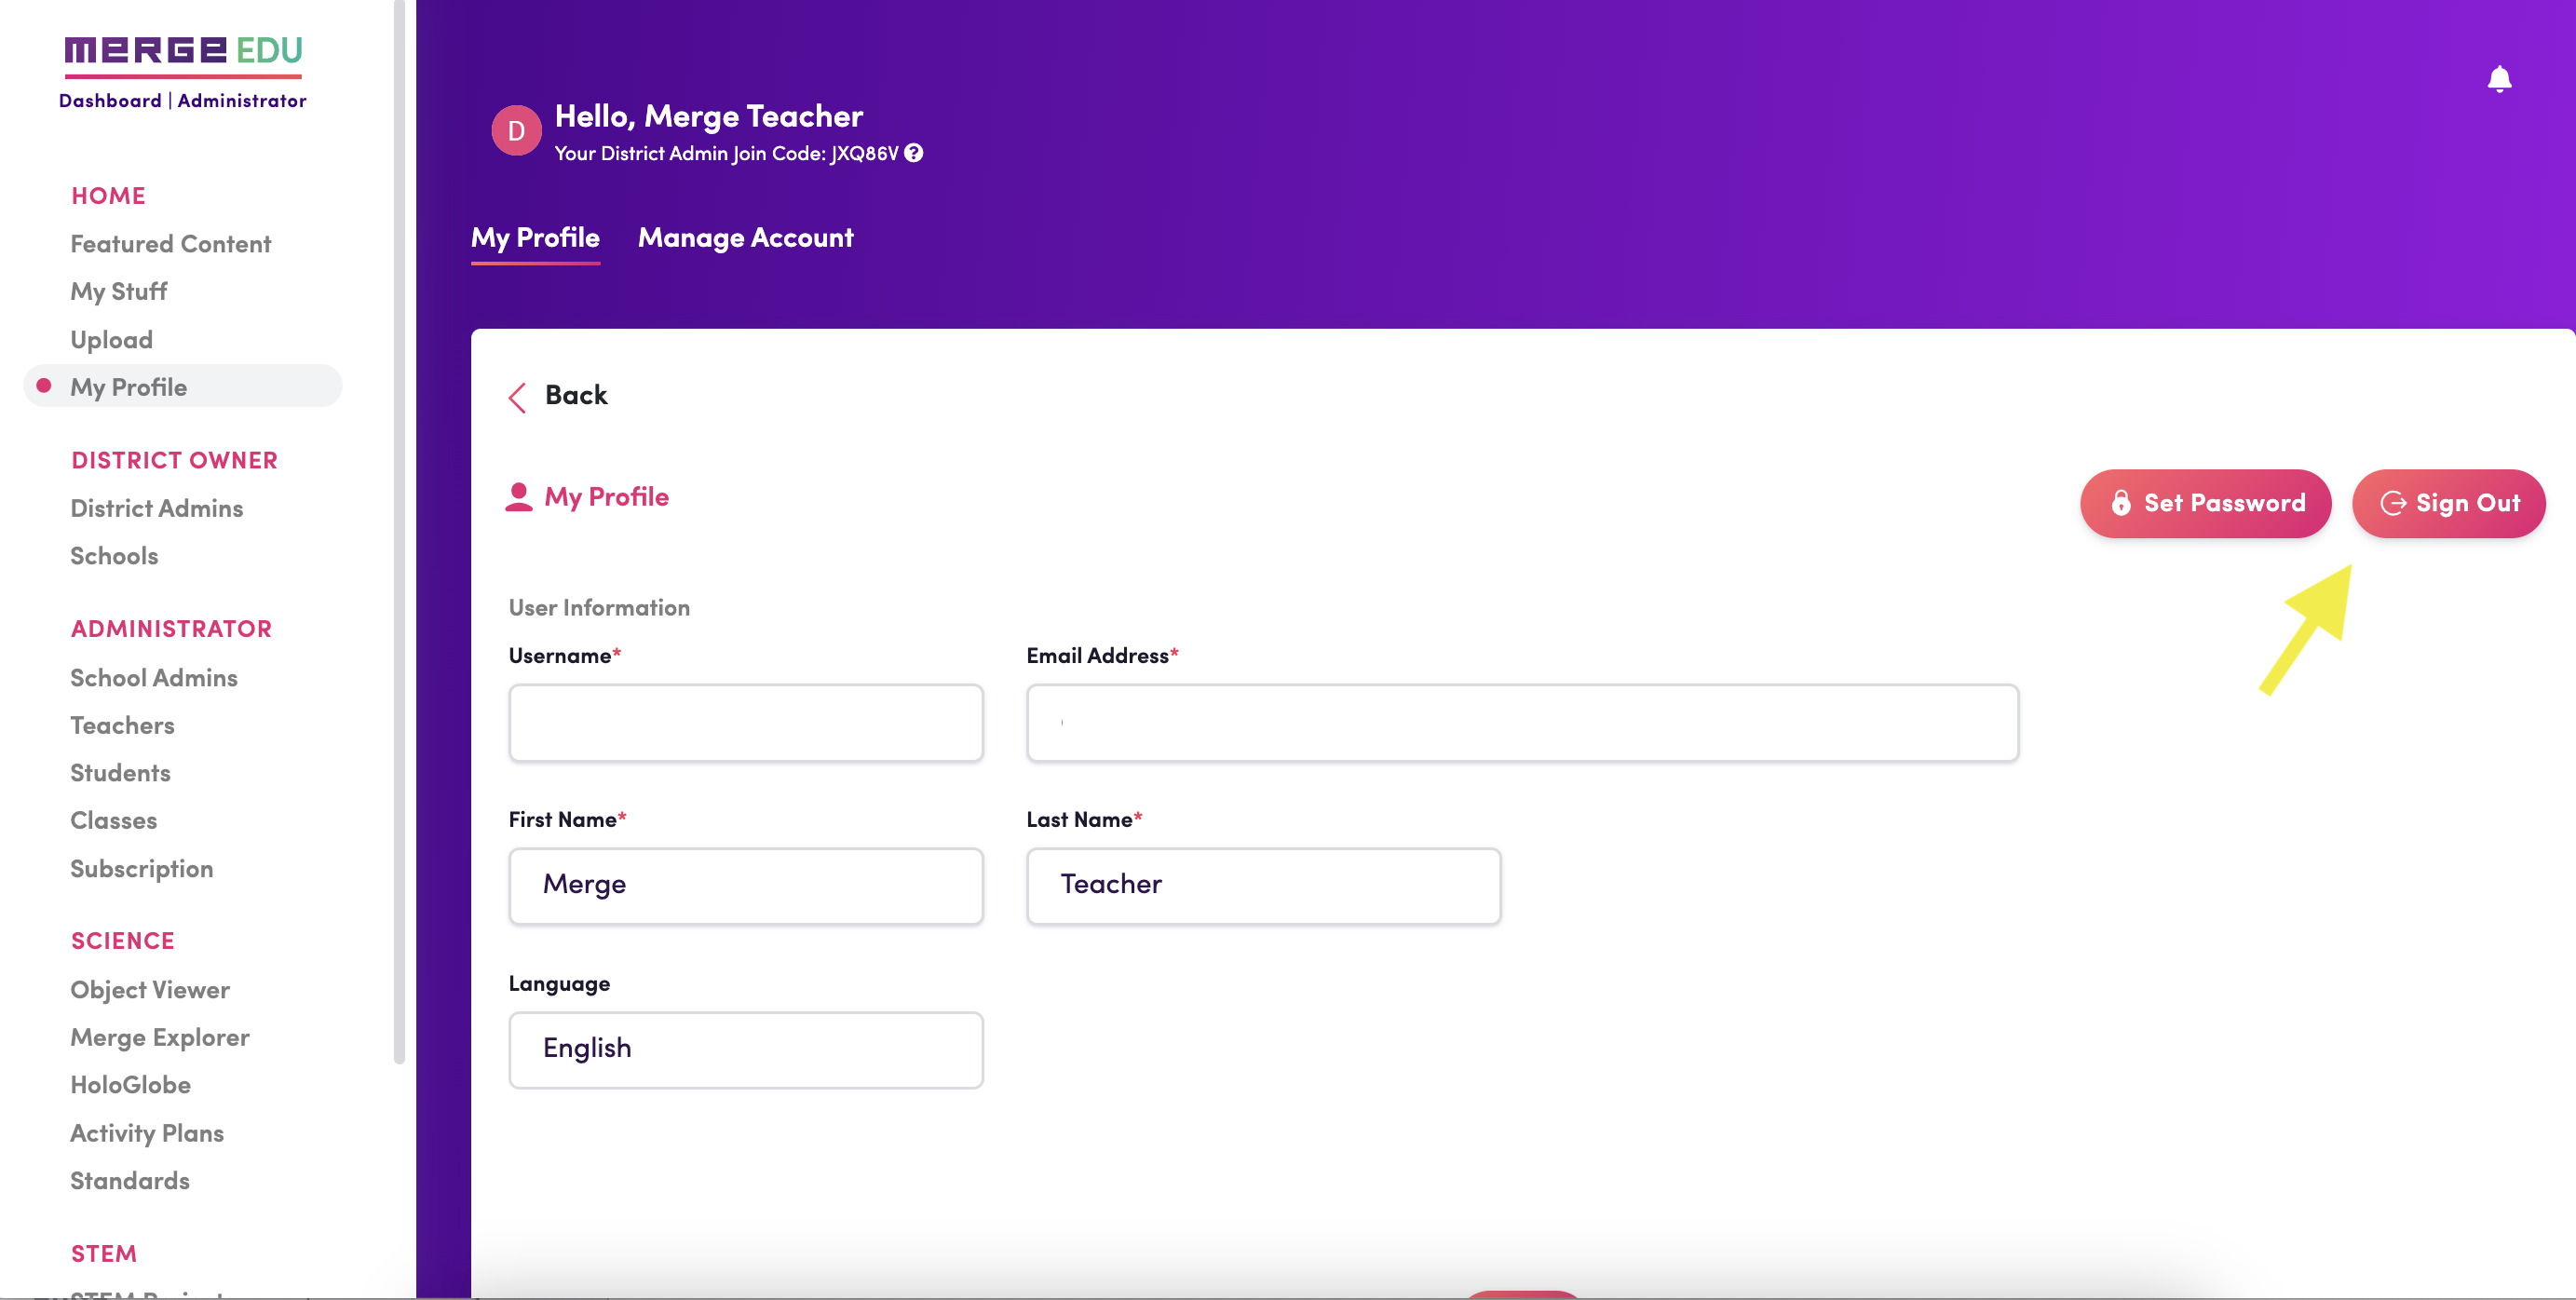The width and height of the screenshot is (2576, 1300).
Task: Open Upload in the sidebar
Action: pyautogui.click(x=112, y=339)
